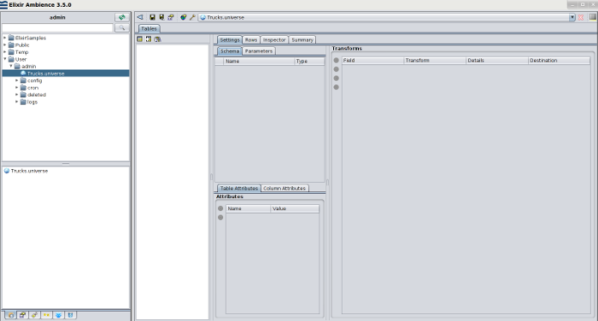Click the schema Name column header
Viewport: 598px width, 321px height.
point(260,61)
